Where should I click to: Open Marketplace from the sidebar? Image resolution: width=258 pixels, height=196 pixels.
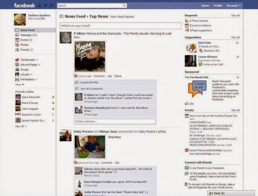coord(27,79)
